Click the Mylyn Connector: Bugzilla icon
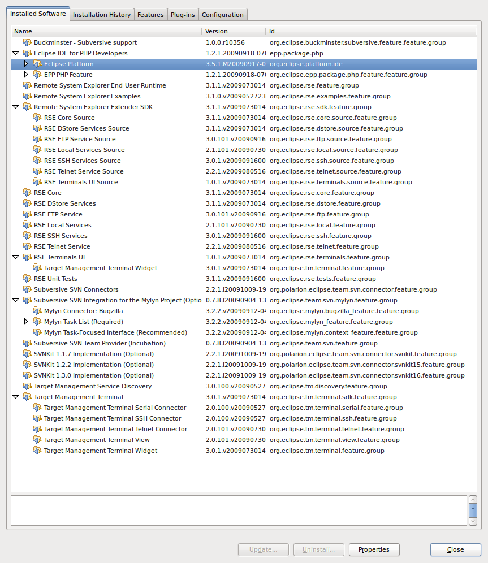This screenshot has width=488, height=563. point(37,311)
